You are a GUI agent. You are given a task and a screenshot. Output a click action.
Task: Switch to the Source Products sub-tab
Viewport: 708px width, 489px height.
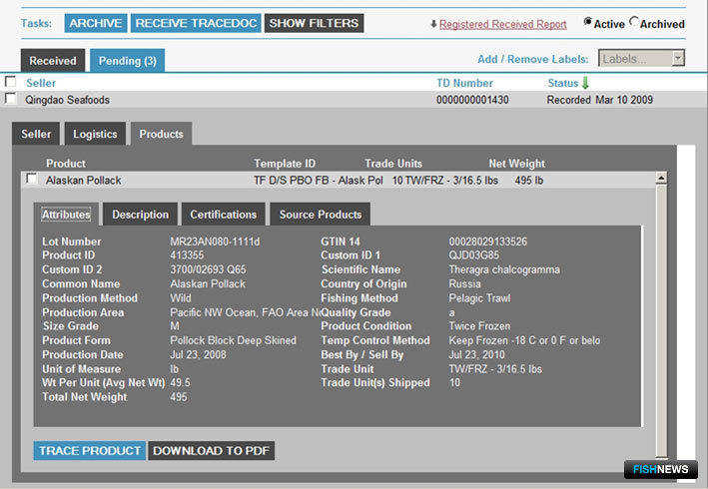pos(321,215)
